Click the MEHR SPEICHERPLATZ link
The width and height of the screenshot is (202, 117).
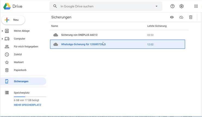[27, 105]
